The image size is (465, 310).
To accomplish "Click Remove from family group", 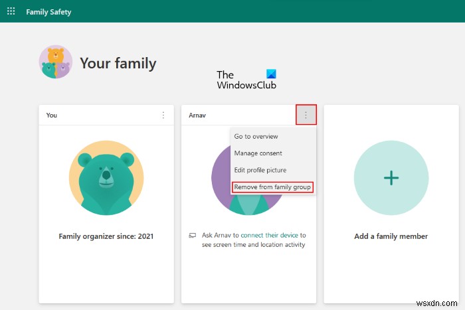I will click(272, 187).
